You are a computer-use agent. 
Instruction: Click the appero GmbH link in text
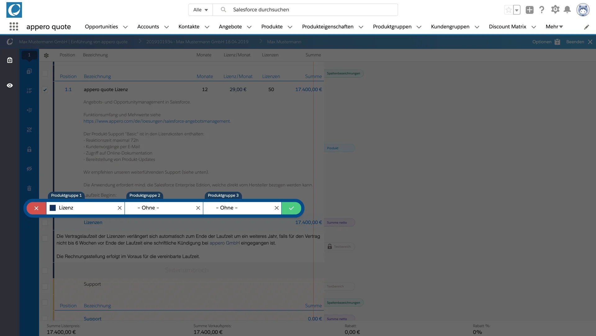(x=224, y=243)
